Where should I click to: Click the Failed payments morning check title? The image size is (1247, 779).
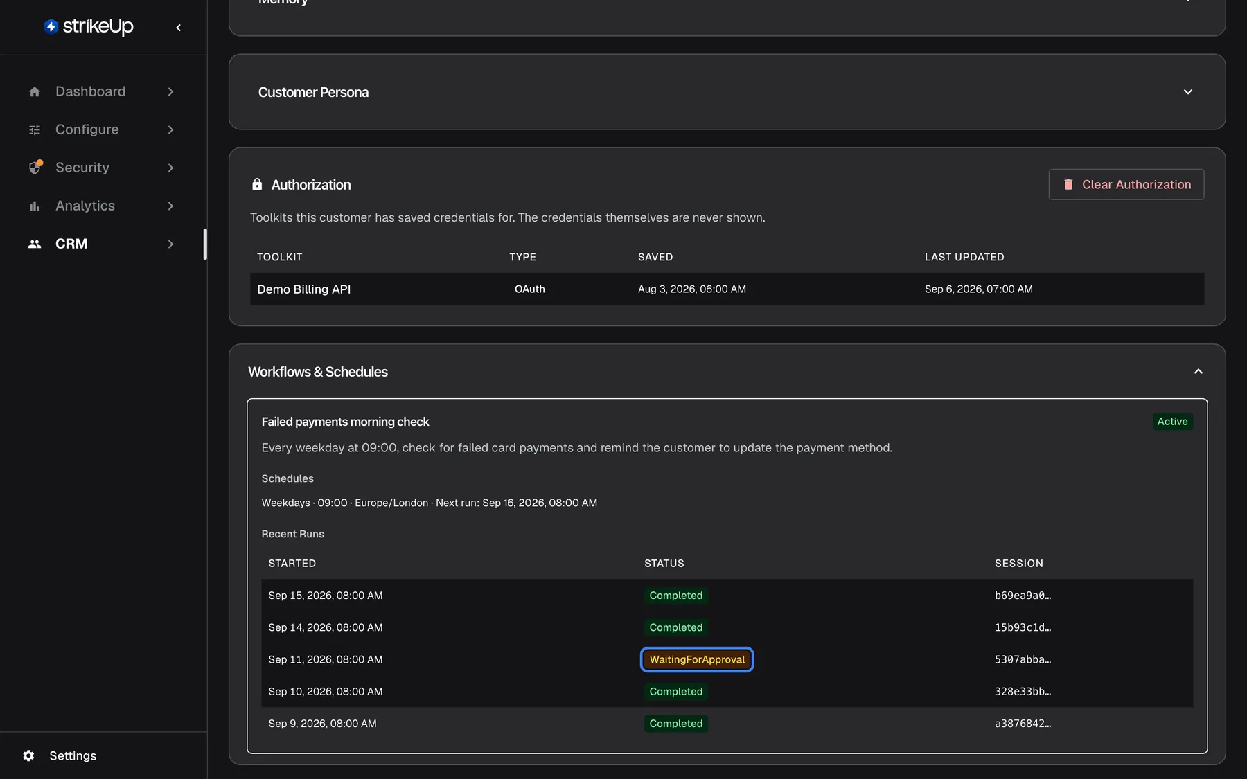point(345,422)
